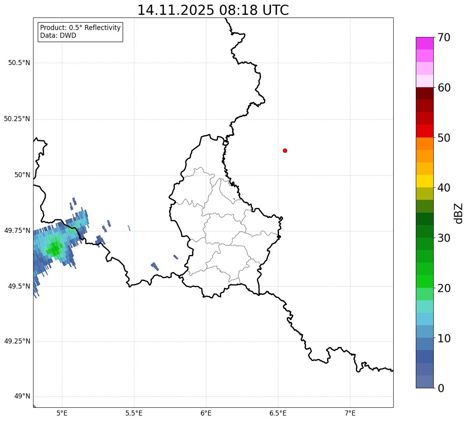Click the 49.5°N latitude tick label
The width and height of the screenshot is (468, 421).
tap(19, 286)
